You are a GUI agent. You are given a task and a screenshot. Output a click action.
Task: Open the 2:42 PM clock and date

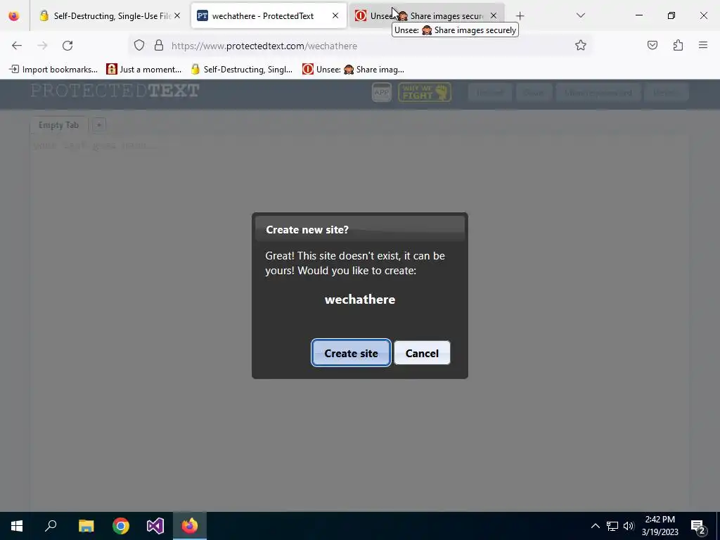click(x=660, y=526)
